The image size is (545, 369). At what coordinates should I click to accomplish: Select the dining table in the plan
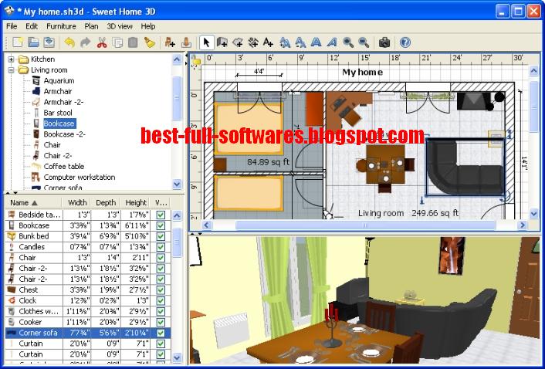(x=385, y=164)
